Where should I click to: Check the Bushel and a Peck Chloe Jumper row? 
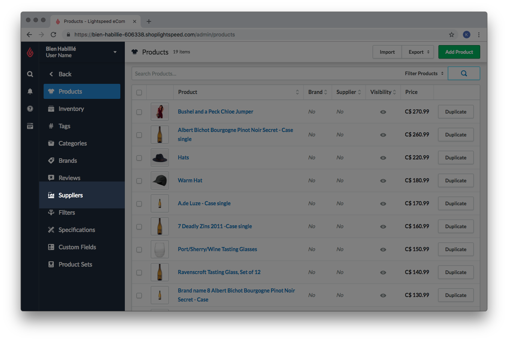(139, 112)
